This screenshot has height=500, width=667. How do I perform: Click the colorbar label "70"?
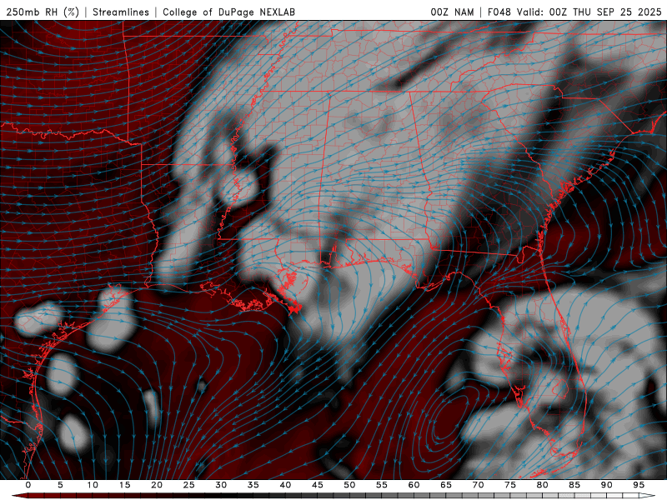tap(478, 485)
